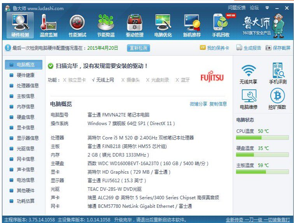Image resolution: width=294 pixels, height=223 pixels.
Task: Click the 我的保养卡 VIP card icon
Action: pos(203,47)
